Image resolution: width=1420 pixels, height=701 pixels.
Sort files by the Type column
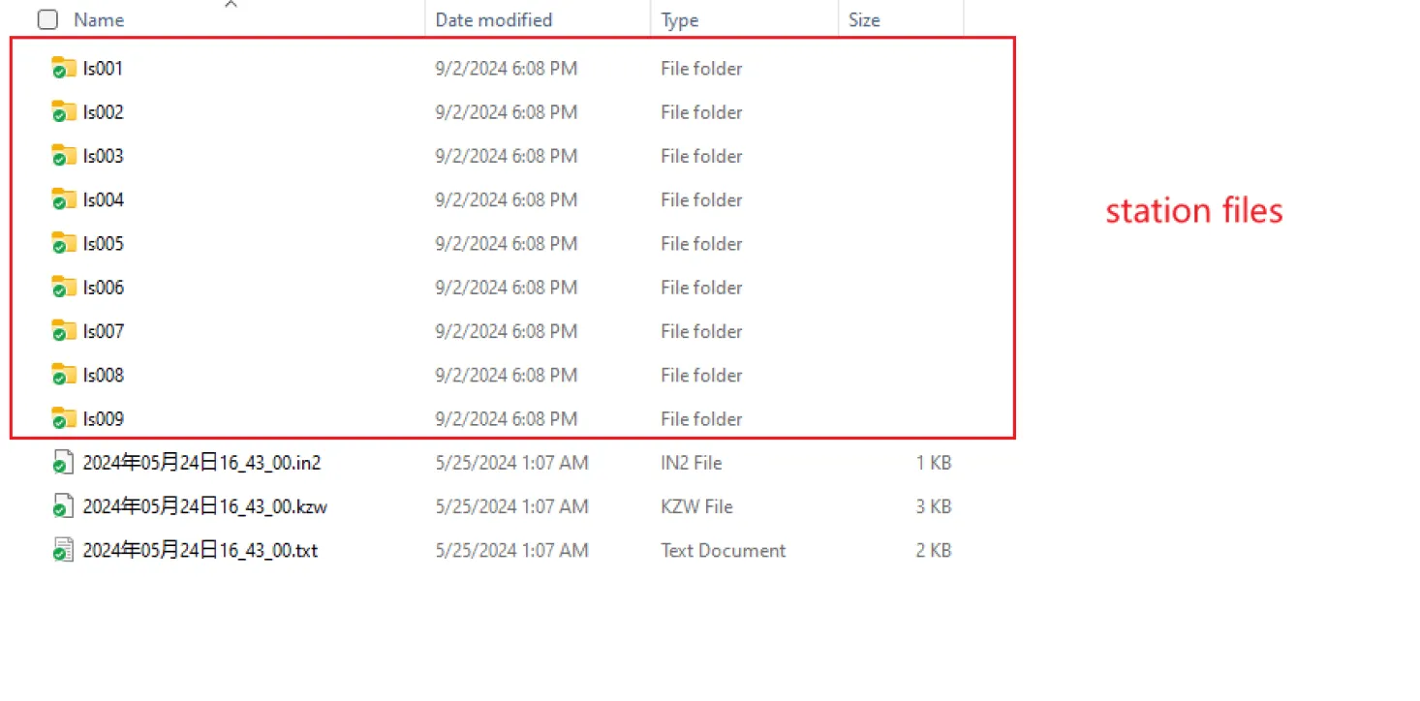[x=680, y=19]
